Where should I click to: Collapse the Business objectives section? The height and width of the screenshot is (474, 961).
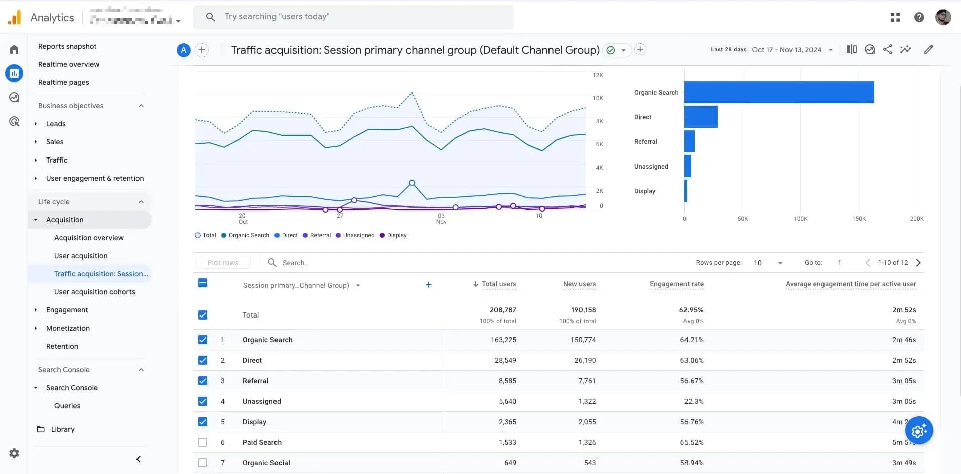click(141, 106)
